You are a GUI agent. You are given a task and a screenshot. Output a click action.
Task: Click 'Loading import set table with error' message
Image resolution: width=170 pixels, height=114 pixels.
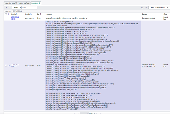click(66, 18)
